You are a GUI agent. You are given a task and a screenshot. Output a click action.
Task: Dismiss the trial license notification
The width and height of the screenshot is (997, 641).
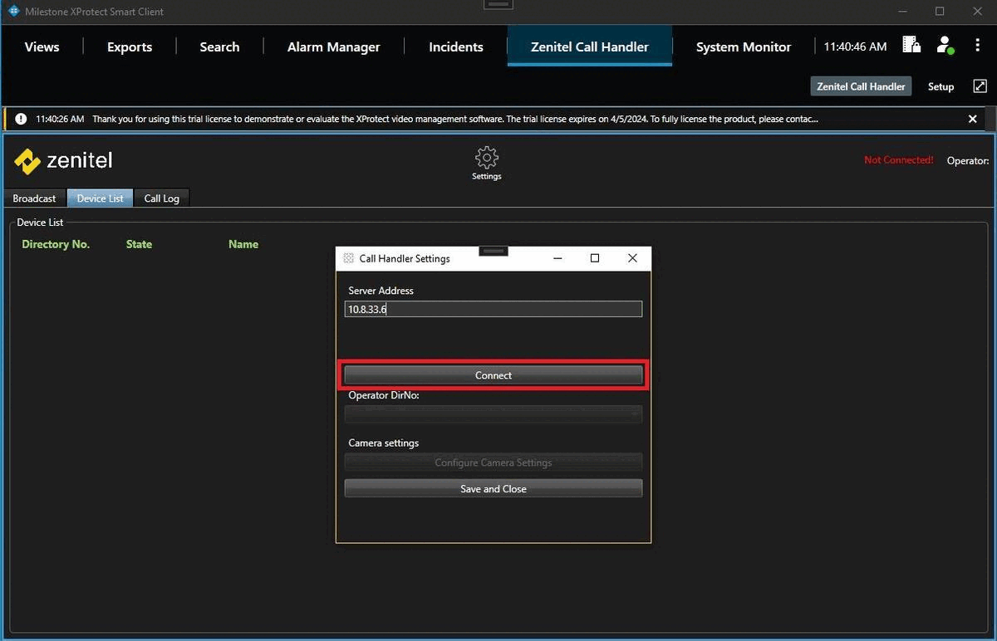tap(972, 118)
